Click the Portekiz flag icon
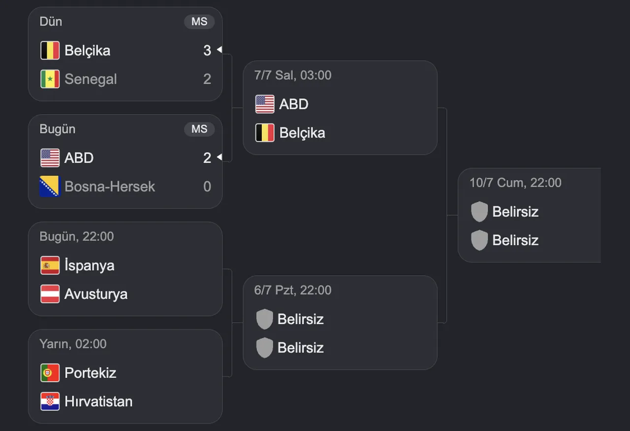This screenshot has height=431, width=630. [x=50, y=372]
